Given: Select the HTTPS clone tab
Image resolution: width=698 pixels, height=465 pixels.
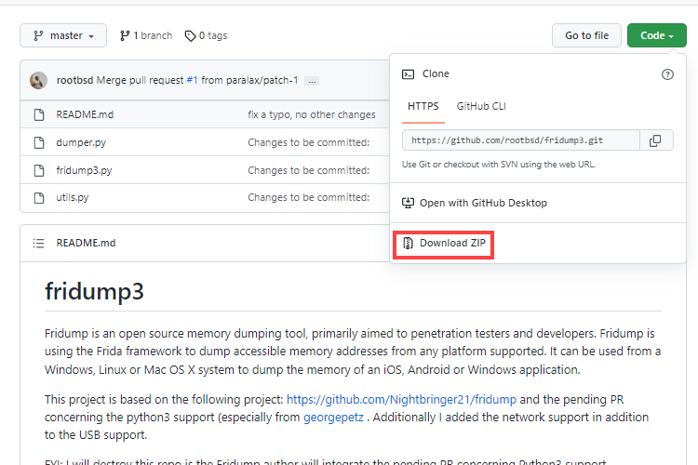Looking at the screenshot, I should click(423, 106).
